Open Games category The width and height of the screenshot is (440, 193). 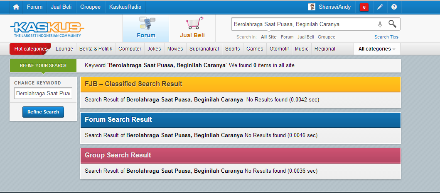point(255,49)
